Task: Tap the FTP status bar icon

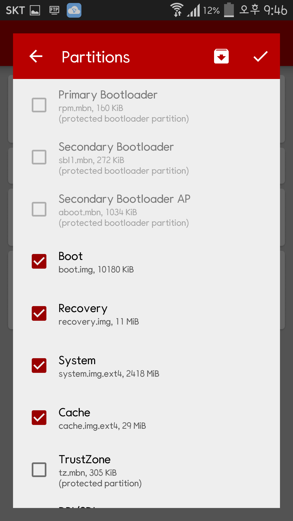Action: tap(54, 10)
